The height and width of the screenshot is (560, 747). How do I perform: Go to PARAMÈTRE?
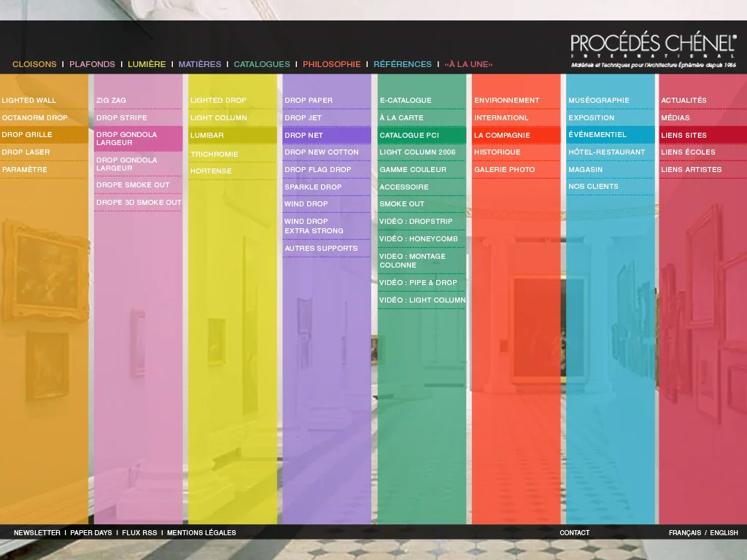click(x=25, y=169)
